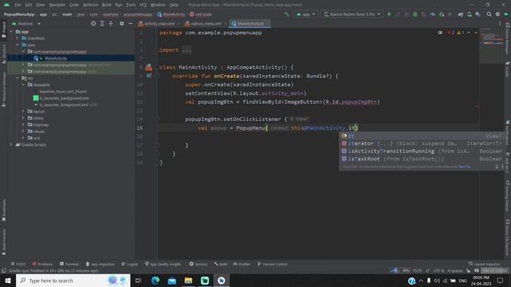The height and width of the screenshot is (287, 511).
Task: Click the volume icon in system tray
Action: click(x=437, y=281)
